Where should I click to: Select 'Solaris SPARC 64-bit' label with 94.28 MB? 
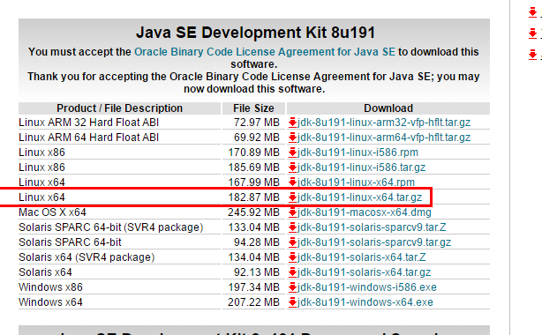(70, 242)
